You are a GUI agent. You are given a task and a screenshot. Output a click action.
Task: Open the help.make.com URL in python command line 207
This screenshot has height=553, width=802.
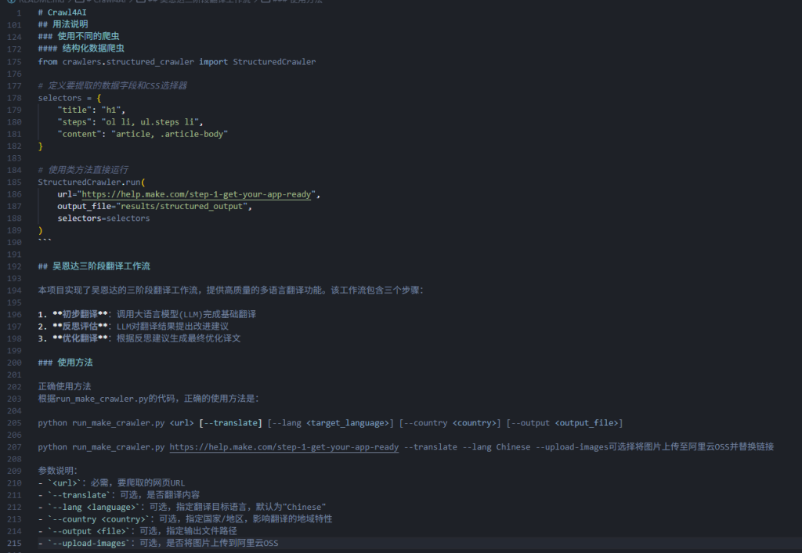point(284,447)
